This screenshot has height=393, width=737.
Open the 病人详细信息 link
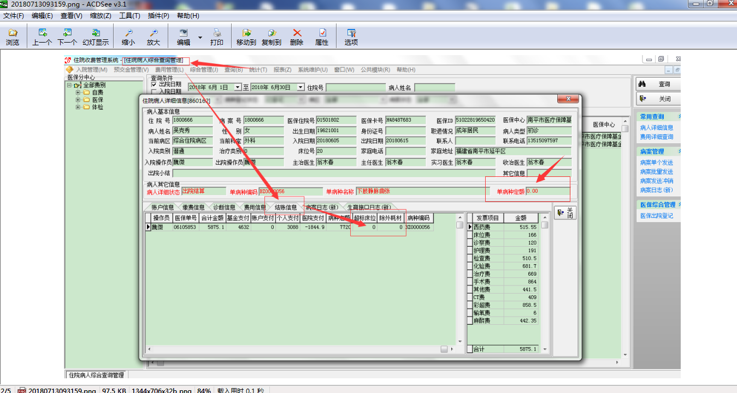(657, 128)
